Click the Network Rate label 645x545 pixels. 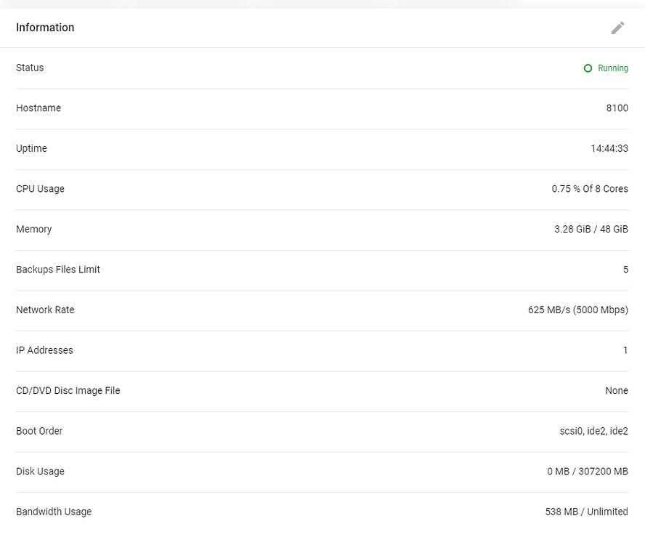(45, 310)
